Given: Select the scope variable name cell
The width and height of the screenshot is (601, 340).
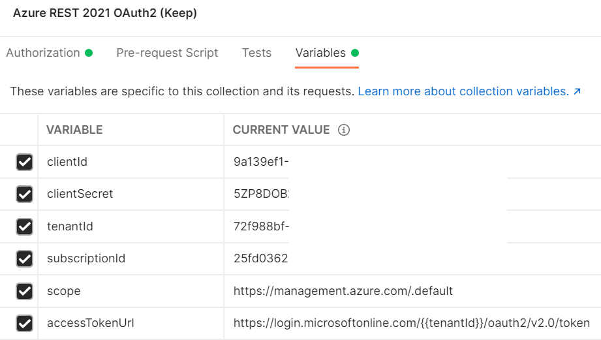Looking at the screenshot, I should (x=131, y=291).
